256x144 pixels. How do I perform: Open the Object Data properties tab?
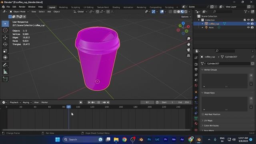click(196, 118)
